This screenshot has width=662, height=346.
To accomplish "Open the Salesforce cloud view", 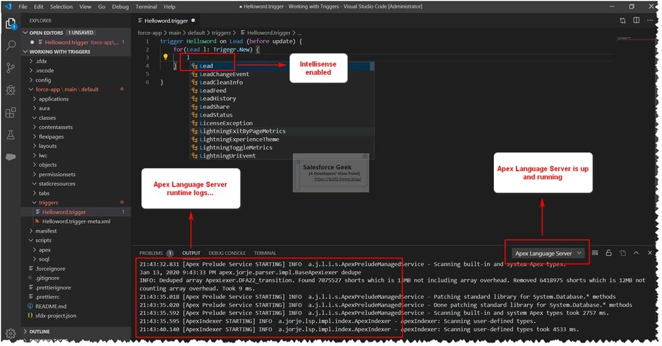I will (x=10, y=157).
